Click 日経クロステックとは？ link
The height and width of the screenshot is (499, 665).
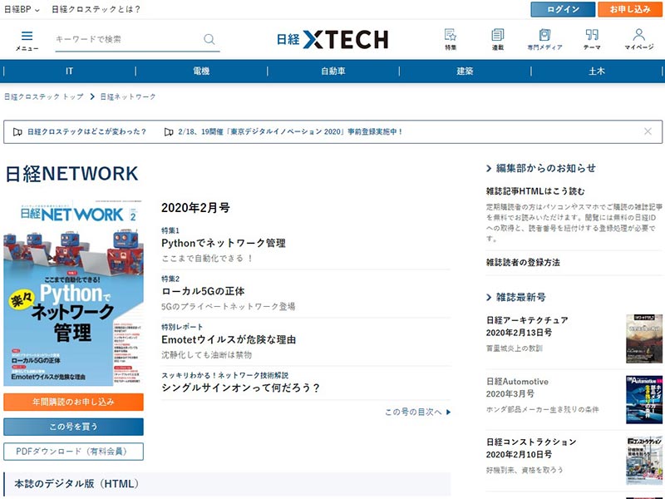click(x=96, y=9)
